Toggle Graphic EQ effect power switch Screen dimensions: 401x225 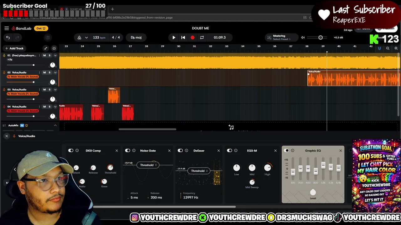[x=286, y=151]
